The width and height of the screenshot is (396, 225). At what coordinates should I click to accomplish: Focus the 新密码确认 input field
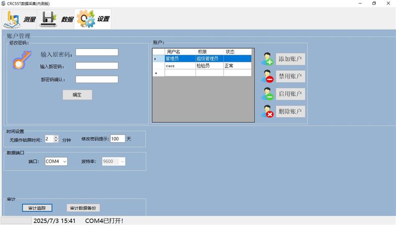(97, 80)
